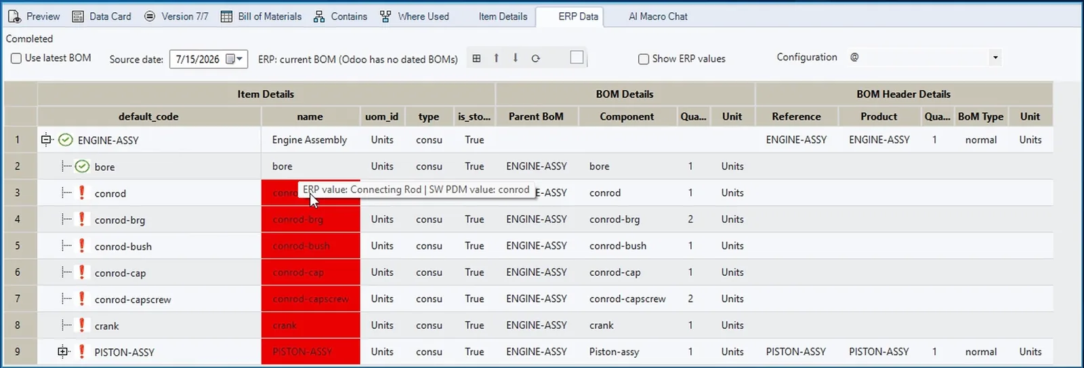Collapse the ENGINE-ASSY tree node

click(45, 140)
